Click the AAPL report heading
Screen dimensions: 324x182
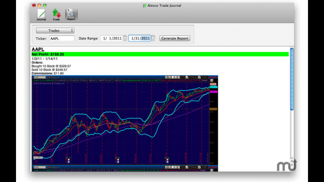click(x=38, y=49)
